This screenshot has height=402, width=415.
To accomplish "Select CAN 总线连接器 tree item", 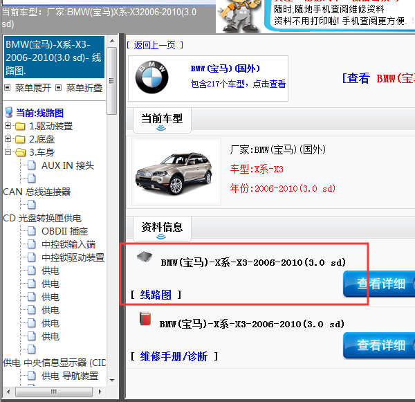I will tap(37, 192).
